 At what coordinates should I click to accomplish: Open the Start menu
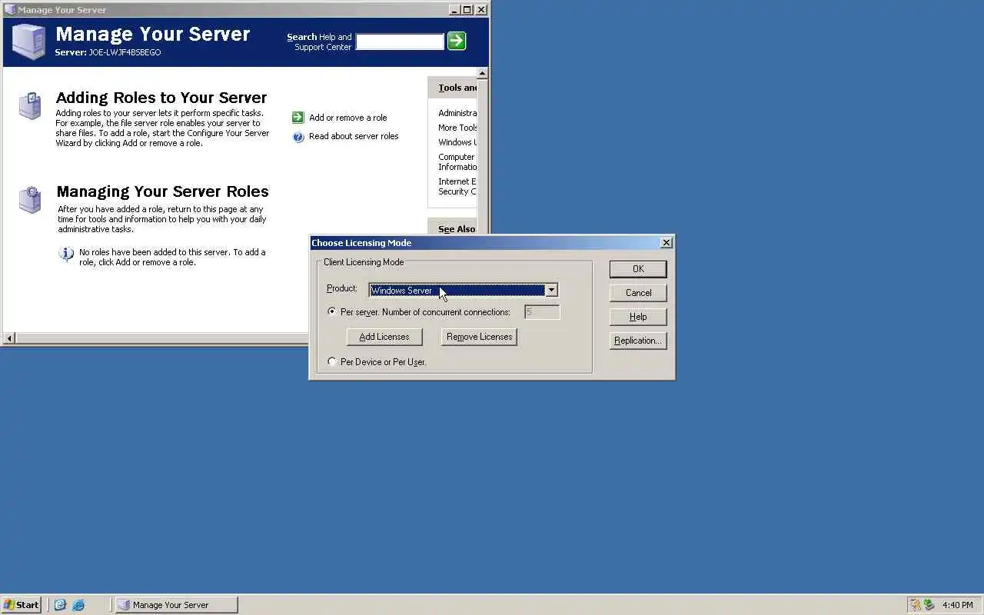click(x=21, y=605)
